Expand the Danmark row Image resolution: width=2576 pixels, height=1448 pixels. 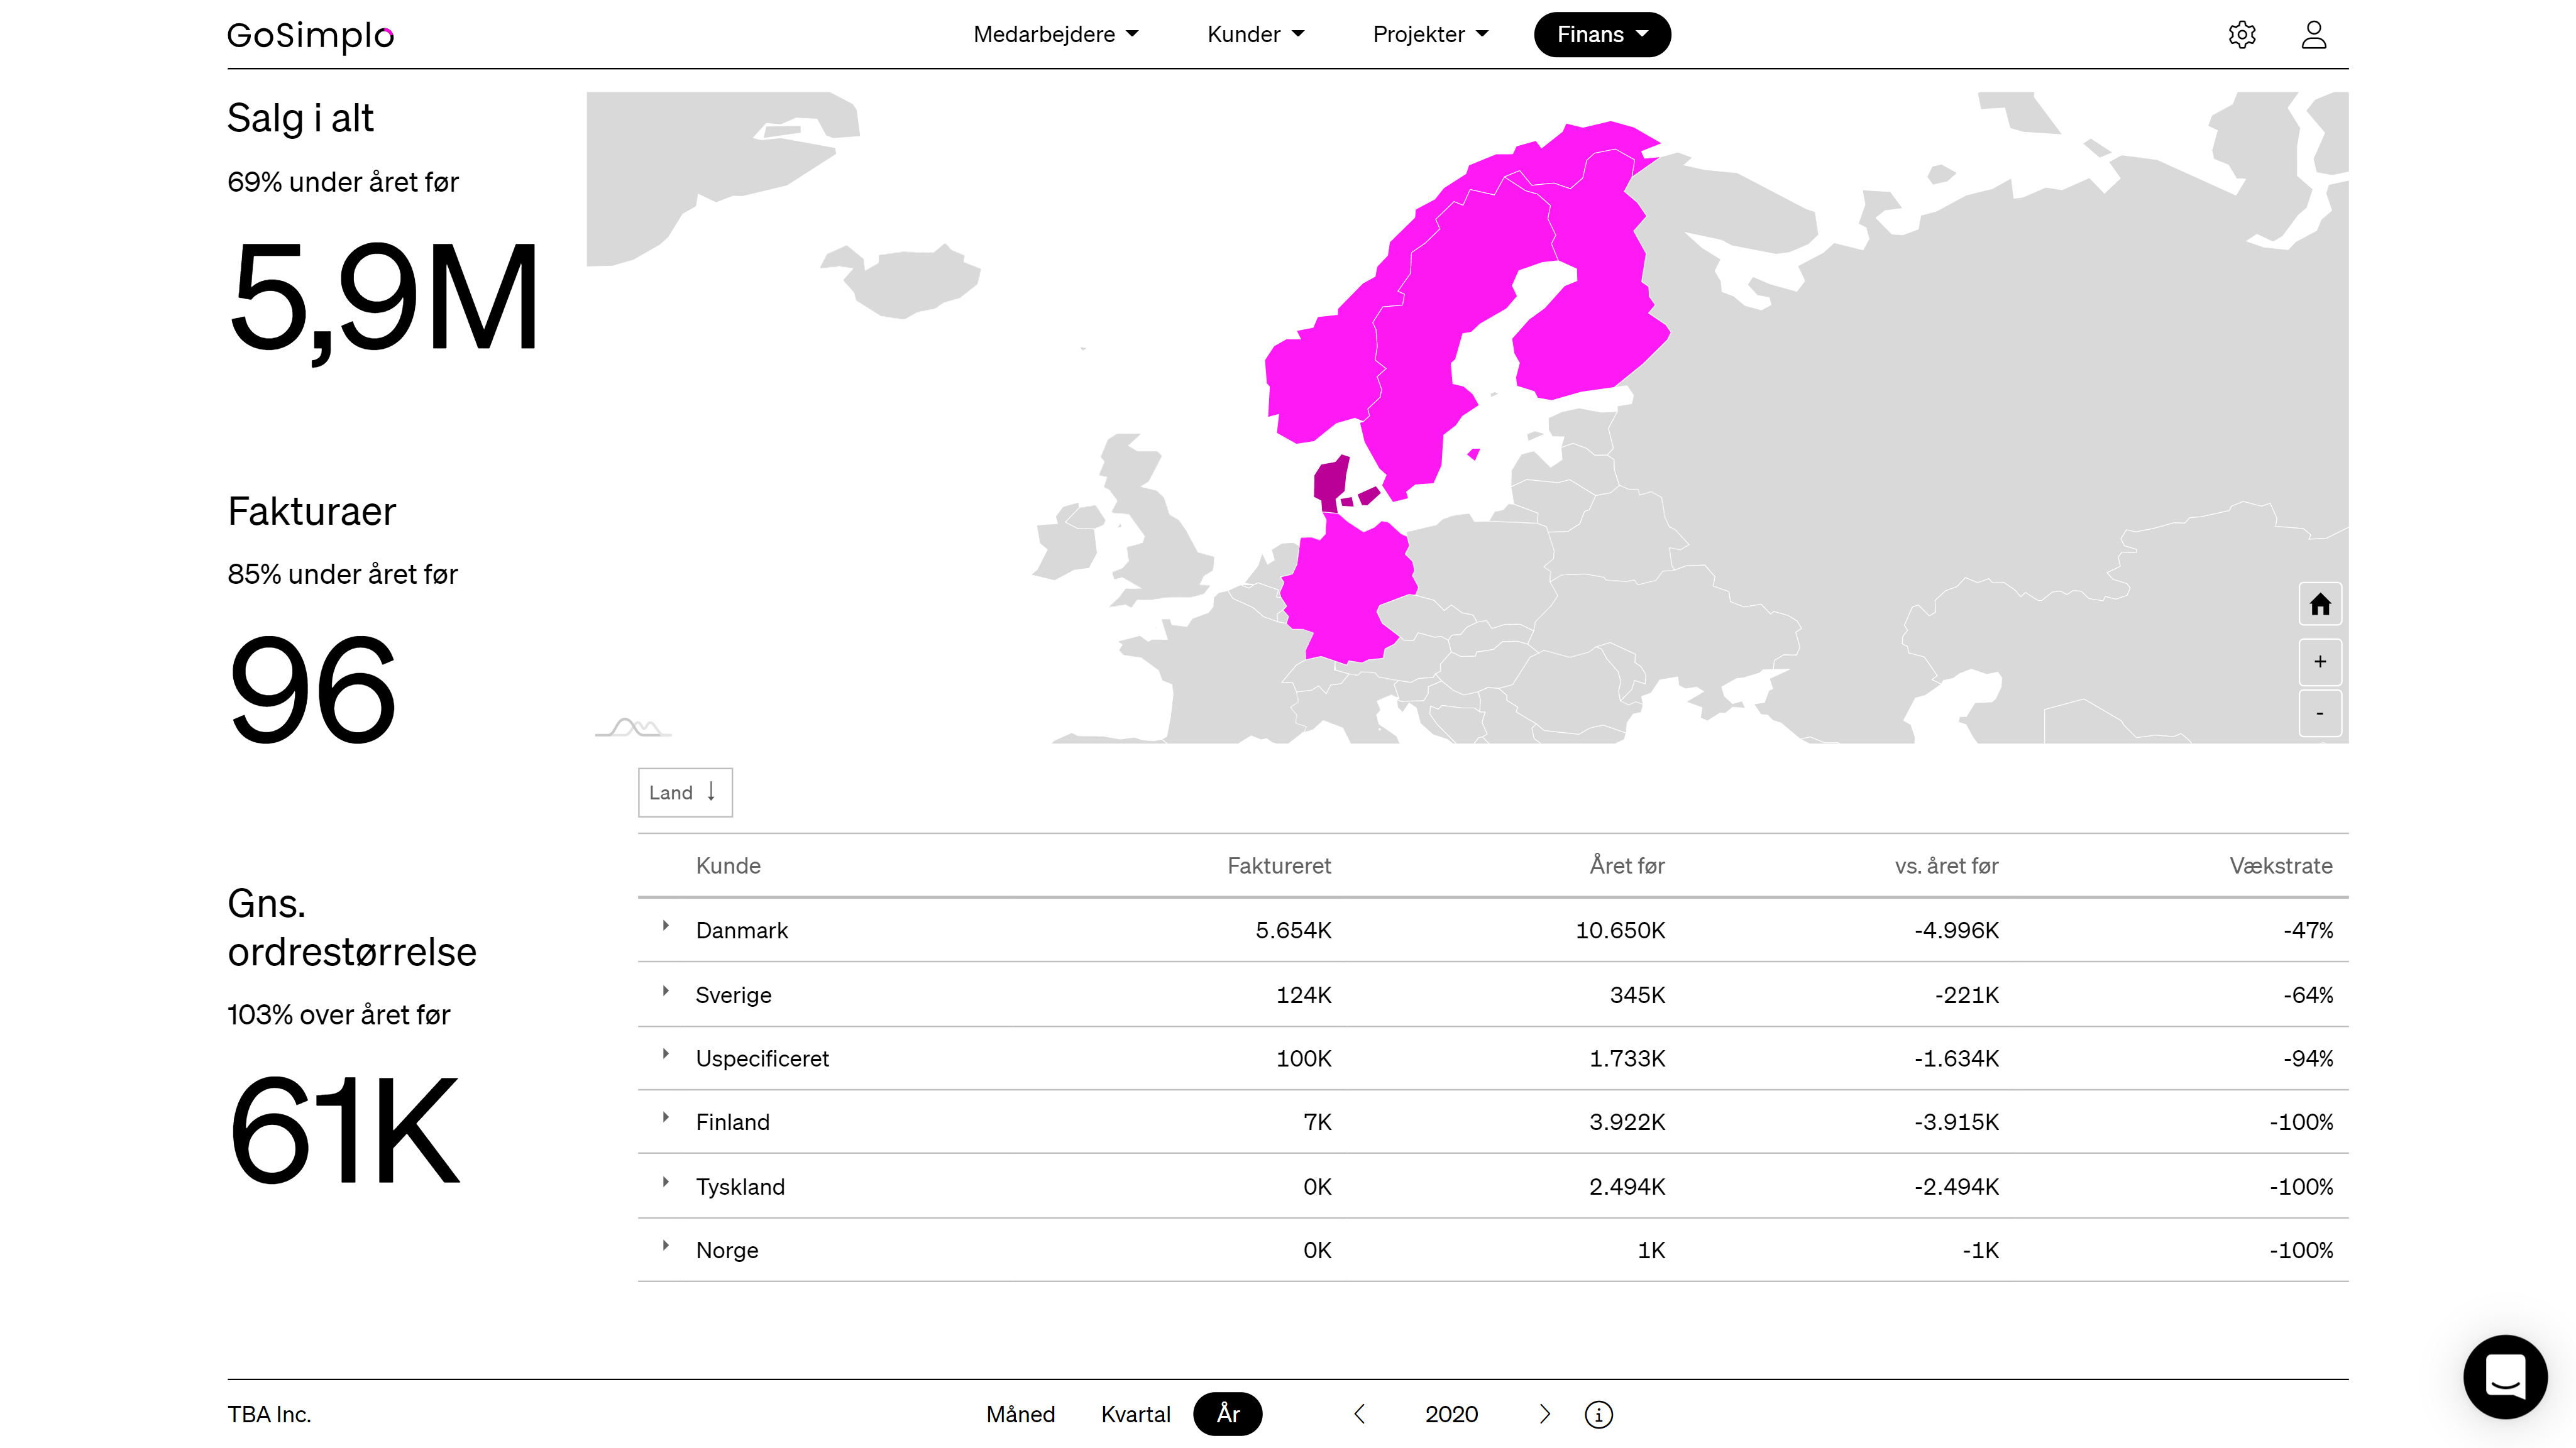665,927
